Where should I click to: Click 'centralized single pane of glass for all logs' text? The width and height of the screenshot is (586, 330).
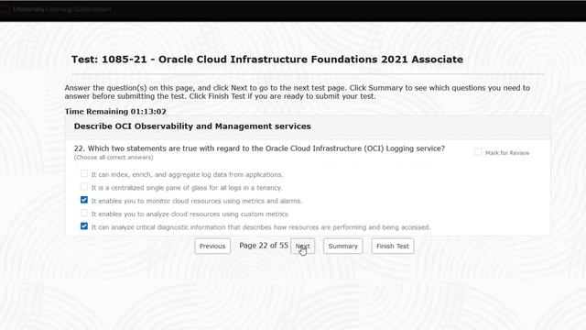[x=187, y=188]
